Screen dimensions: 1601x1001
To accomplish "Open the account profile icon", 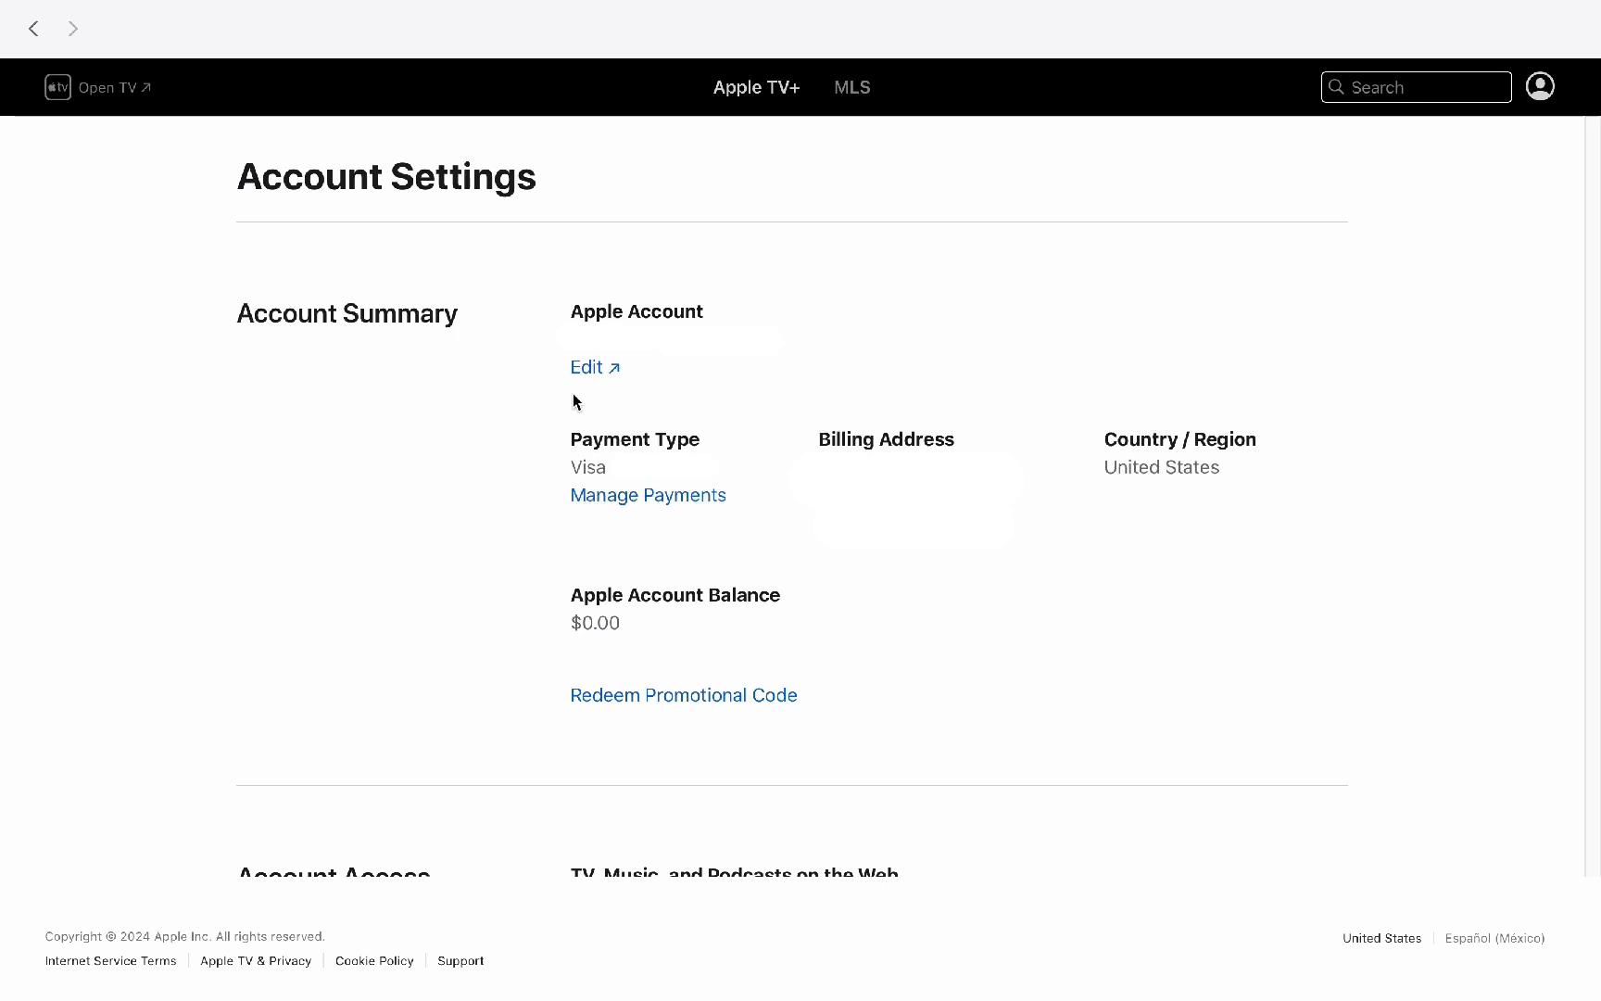I will click(1540, 86).
